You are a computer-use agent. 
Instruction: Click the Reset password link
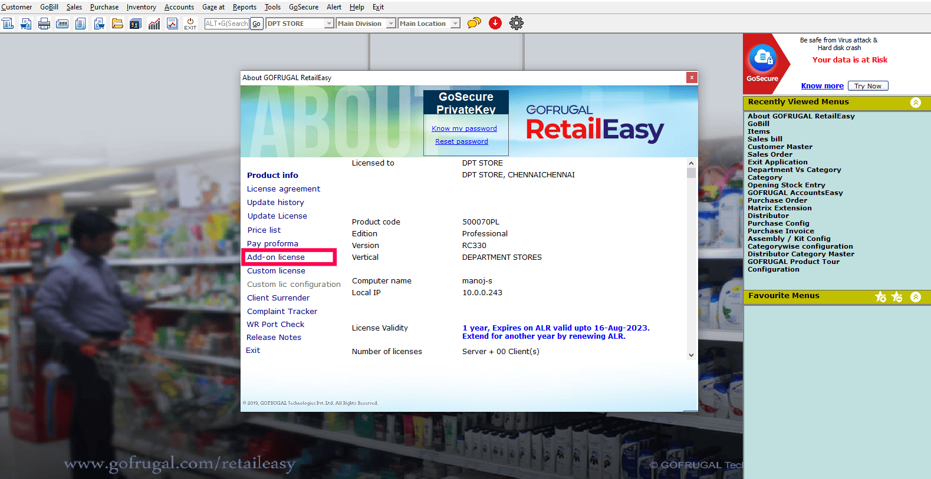coord(462,141)
